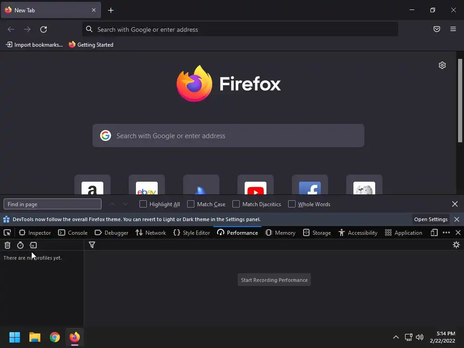Start recording with the stopwatch icon
Image resolution: width=464 pixels, height=348 pixels.
(20, 245)
